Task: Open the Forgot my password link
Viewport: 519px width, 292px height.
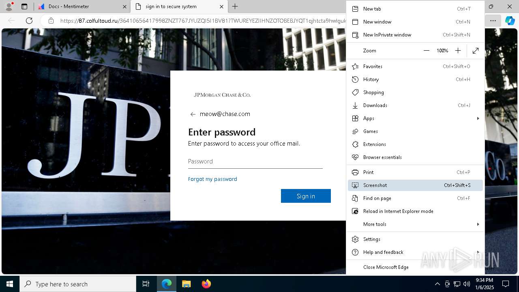Action: pos(212,179)
